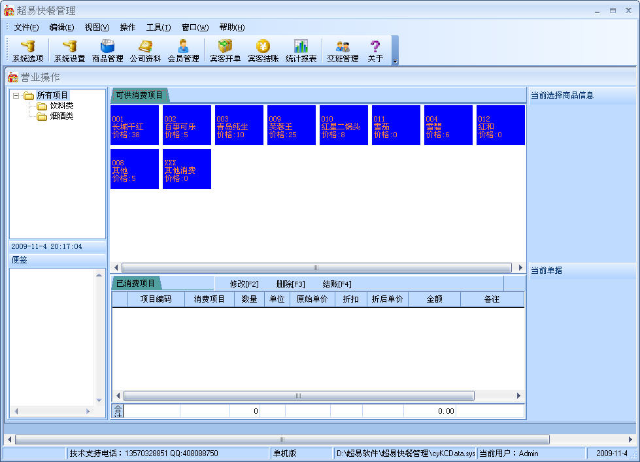Open the 文件 menu
This screenshot has width=640, height=462.
26,27
